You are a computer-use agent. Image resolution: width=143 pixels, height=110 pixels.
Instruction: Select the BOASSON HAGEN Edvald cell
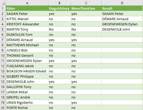[x=27, y=71]
